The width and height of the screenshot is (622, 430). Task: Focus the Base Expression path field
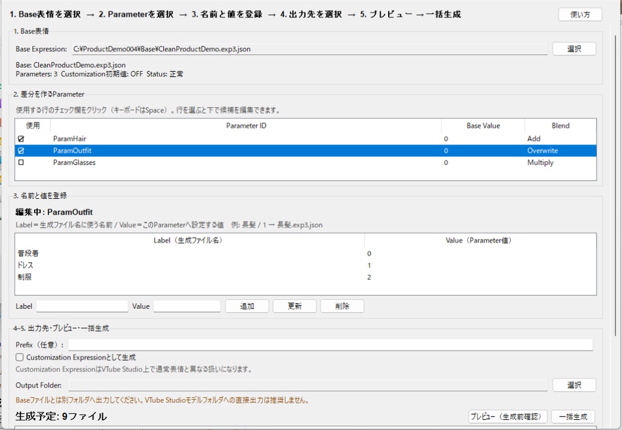coord(309,49)
